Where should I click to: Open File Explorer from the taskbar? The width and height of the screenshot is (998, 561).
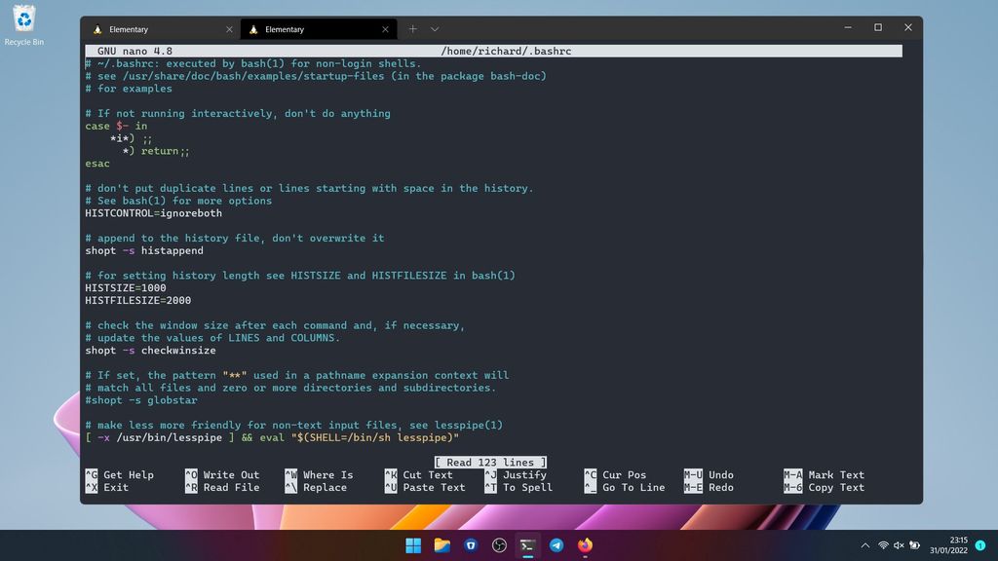tap(441, 545)
